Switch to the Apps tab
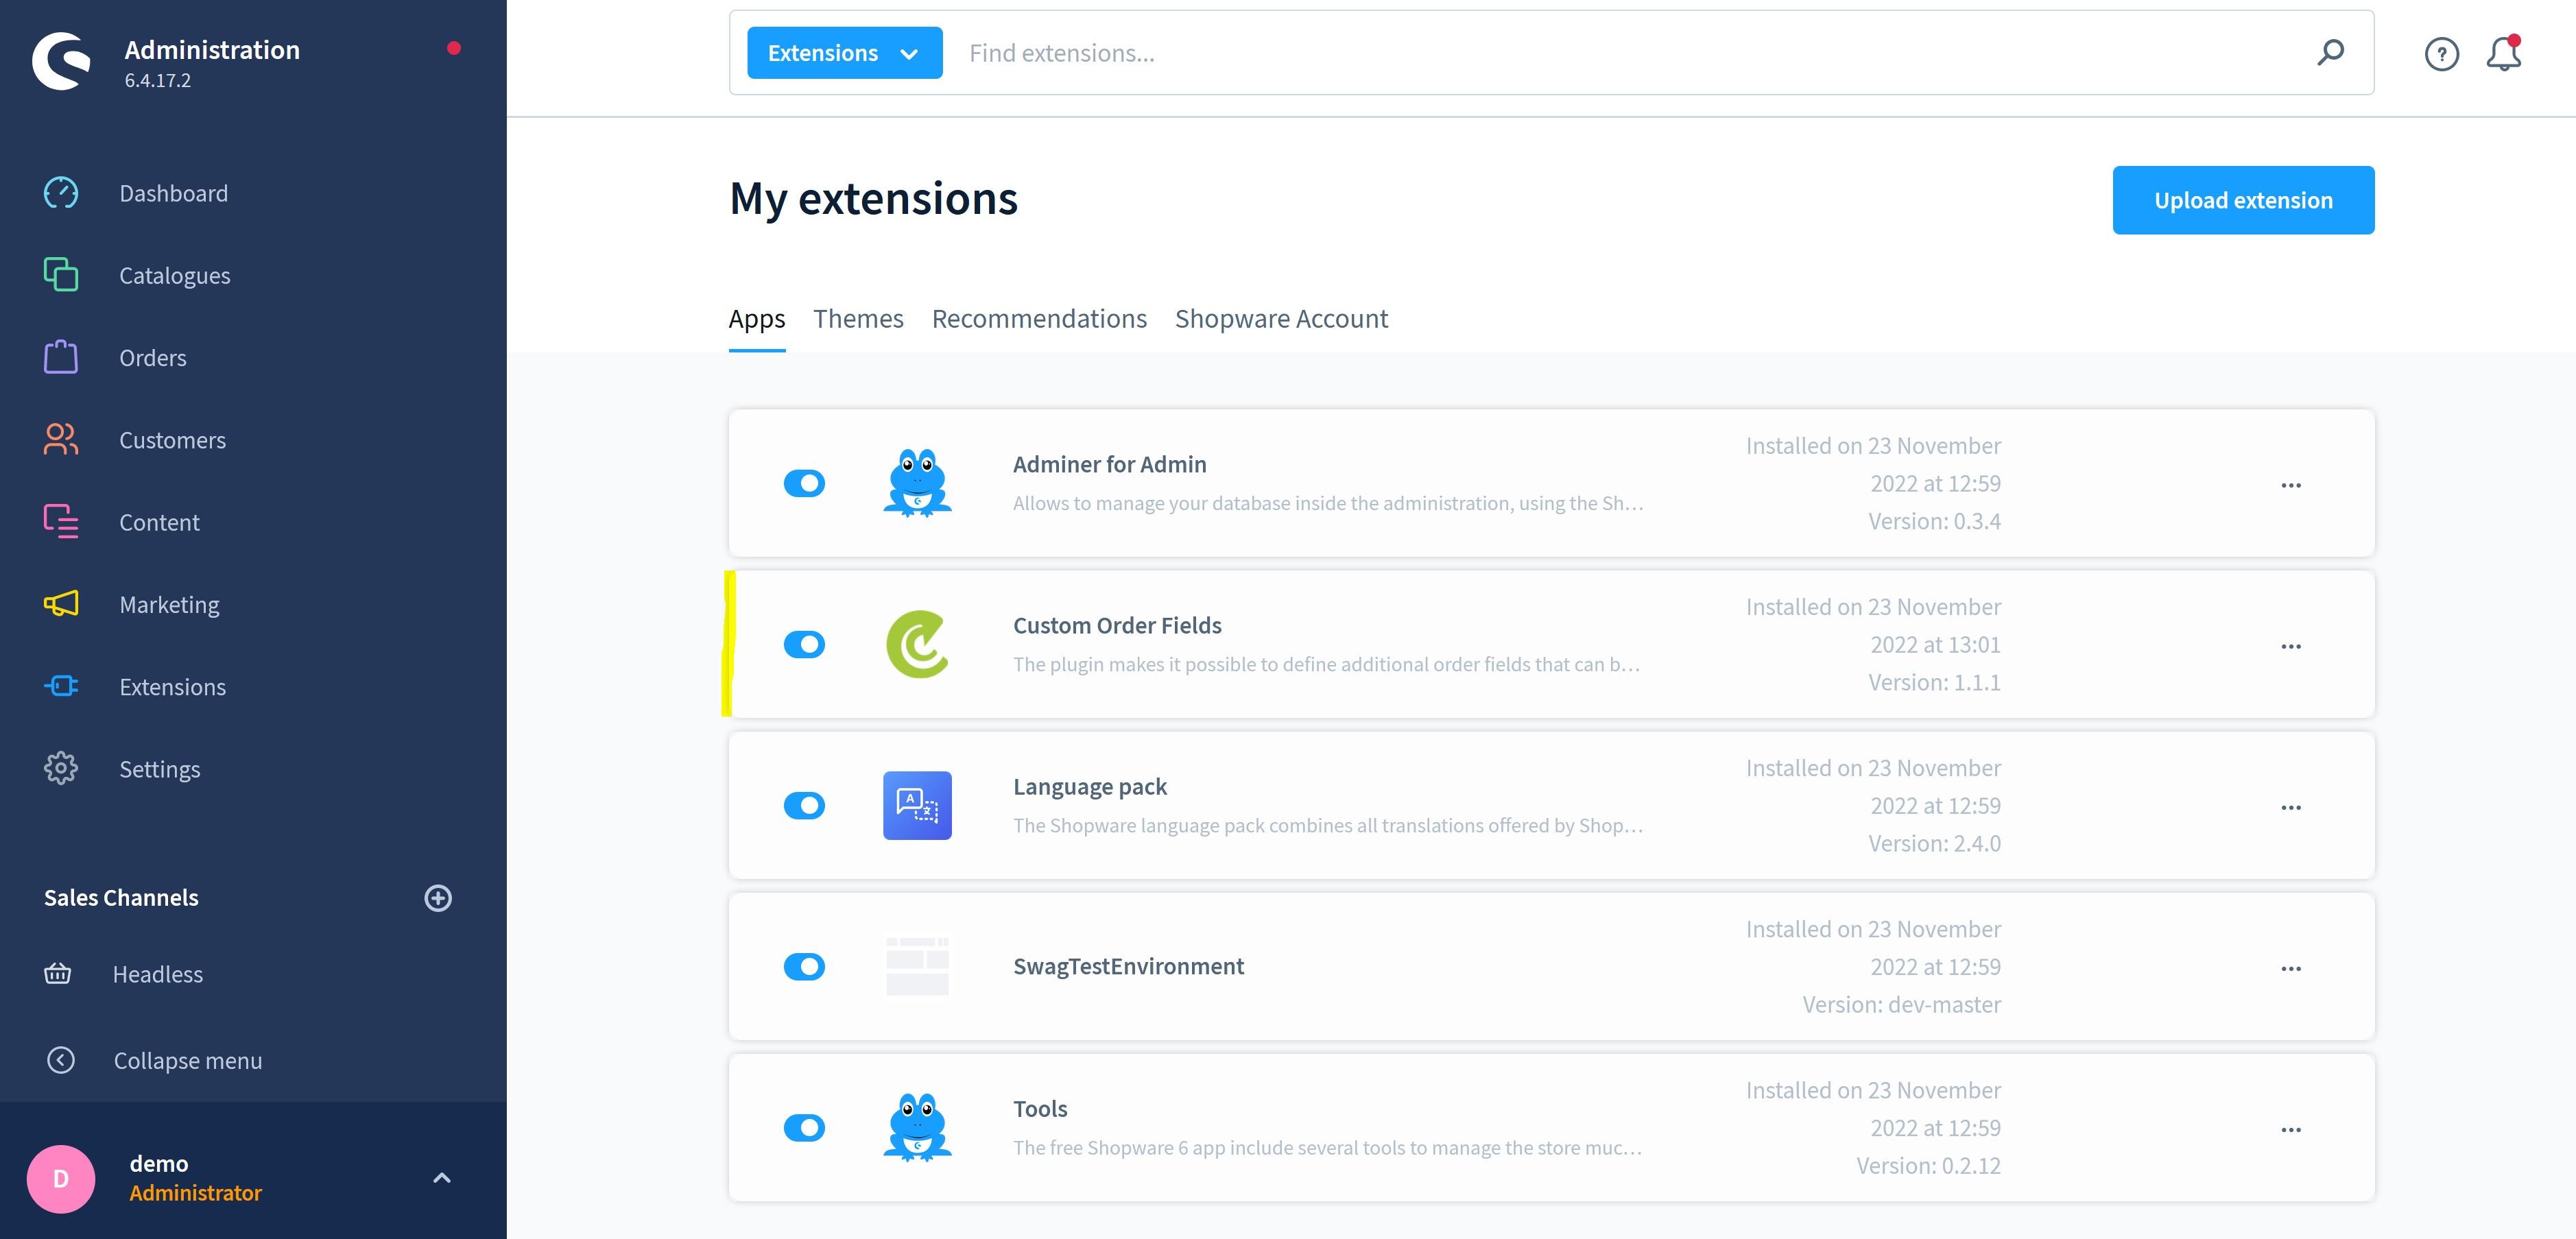This screenshot has height=1239, width=2576. click(x=757, y=319)
